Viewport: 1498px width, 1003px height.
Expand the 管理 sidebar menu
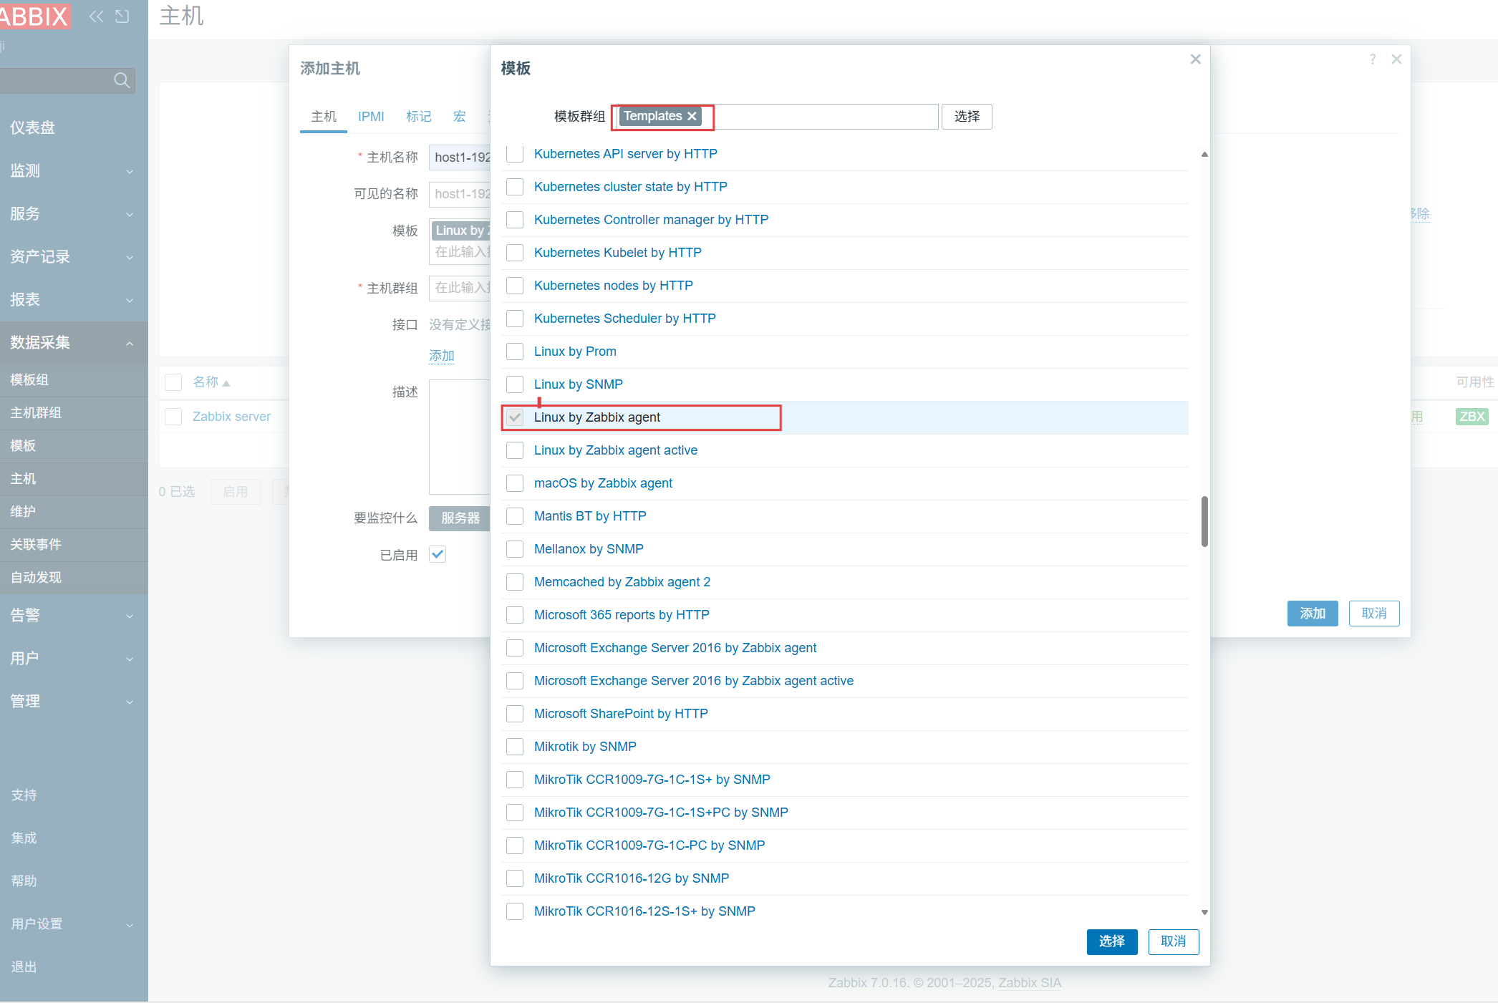74,701
